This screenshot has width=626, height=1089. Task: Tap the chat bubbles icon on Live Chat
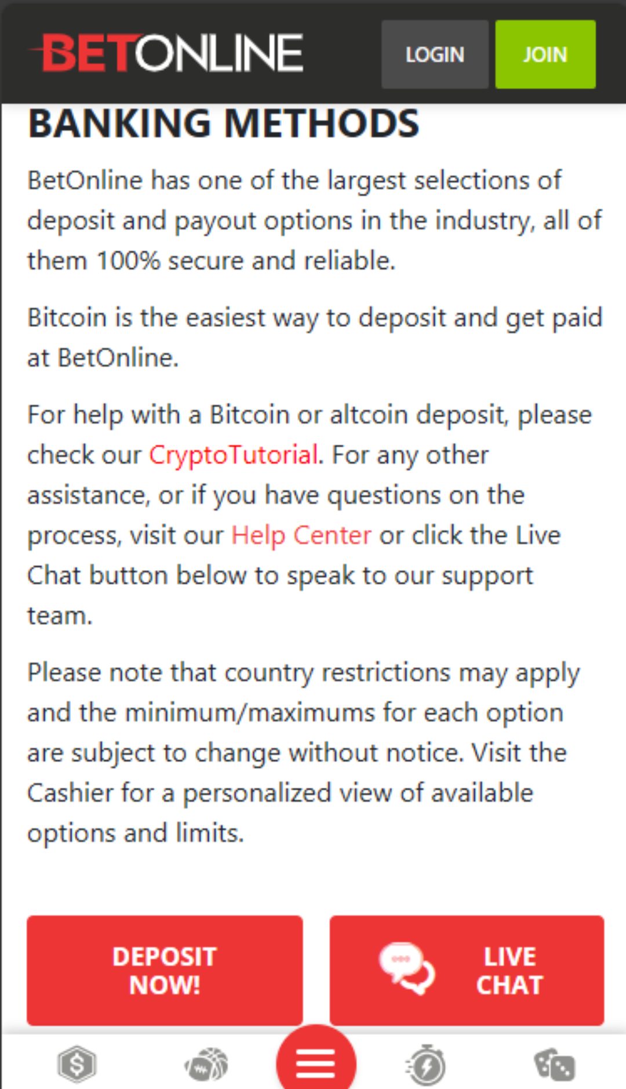pyautogui.click(x=406, y=968)
